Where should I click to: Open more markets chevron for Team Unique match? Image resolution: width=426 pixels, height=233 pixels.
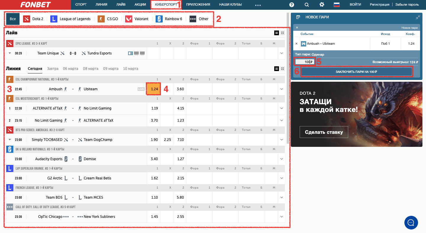[281, 53]
